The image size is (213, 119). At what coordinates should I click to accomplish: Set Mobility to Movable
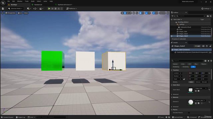tap(204, 82)
